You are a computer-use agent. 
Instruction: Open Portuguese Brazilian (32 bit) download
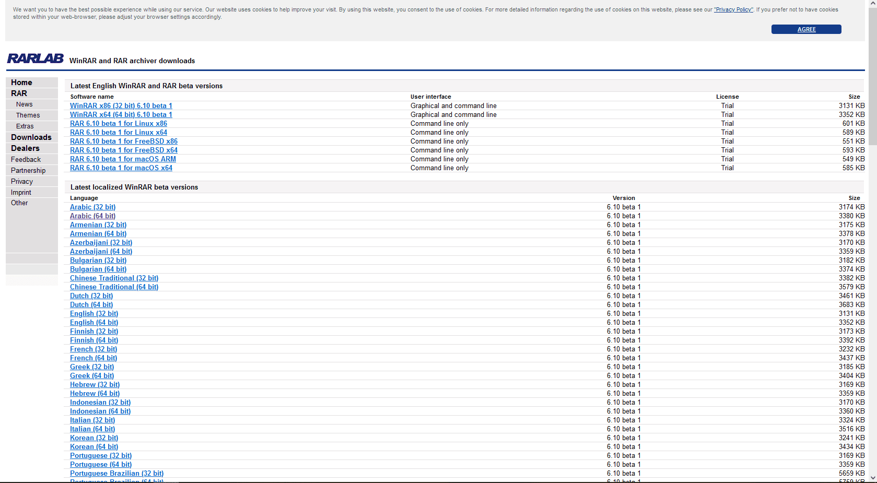116,474
